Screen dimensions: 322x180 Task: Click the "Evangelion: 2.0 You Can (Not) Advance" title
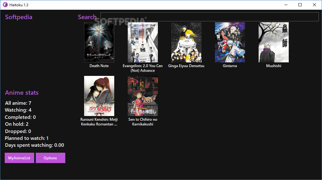coord(143,68)
